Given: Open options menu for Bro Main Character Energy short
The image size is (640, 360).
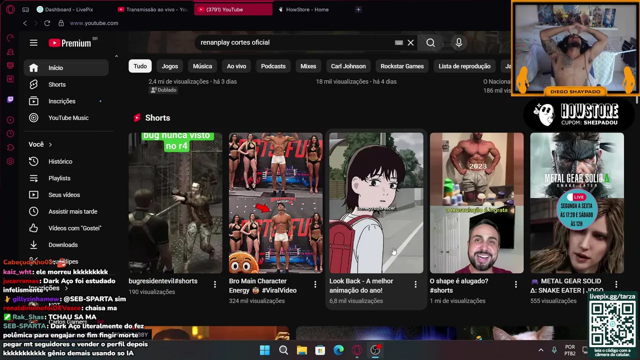Looking at the screenshot, I should tap(315, 284).
